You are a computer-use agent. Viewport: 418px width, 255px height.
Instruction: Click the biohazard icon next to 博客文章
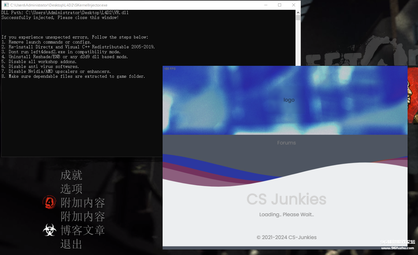(49, 230)
